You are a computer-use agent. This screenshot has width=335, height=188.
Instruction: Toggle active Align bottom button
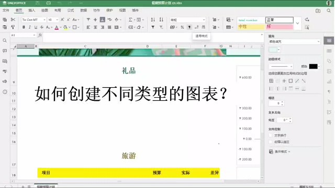[103, 20]
